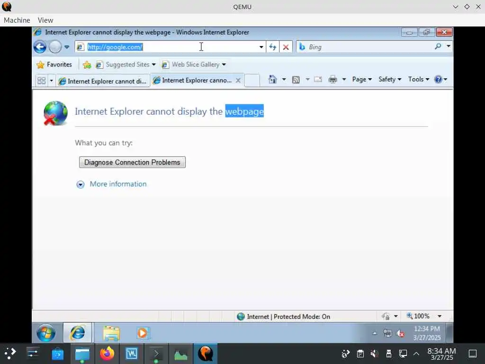The width and height of the screenshot is (485, 364).
Task: Show hidden tray icons arrow in Windows
Action: [x=375, y=333]
